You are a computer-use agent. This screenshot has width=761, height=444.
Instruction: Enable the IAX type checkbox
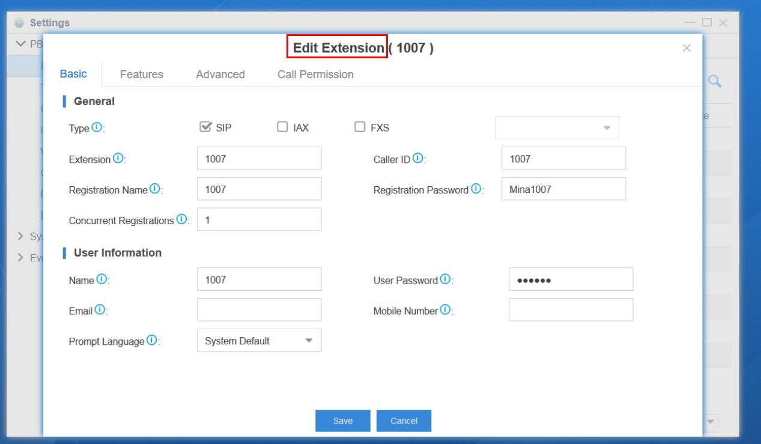click(282, 127)
